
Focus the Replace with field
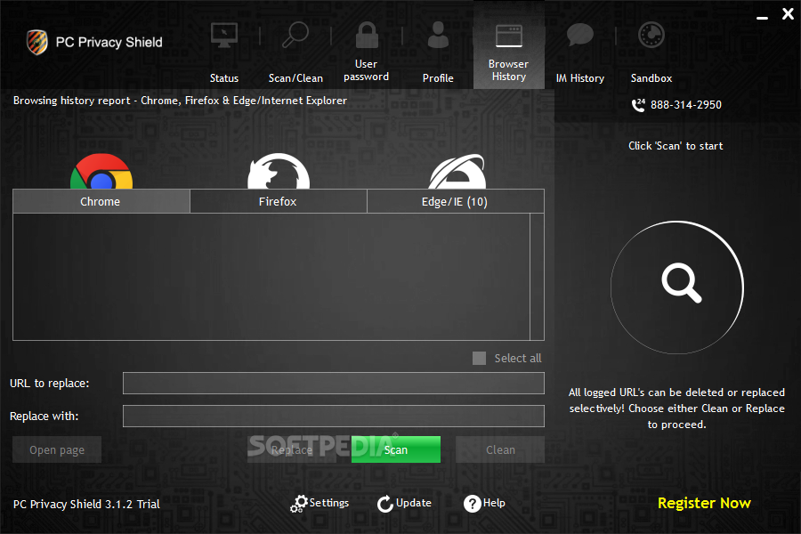(x=334, y=416)
